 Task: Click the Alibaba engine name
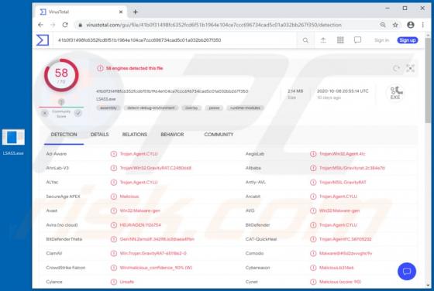click(253, 168)
